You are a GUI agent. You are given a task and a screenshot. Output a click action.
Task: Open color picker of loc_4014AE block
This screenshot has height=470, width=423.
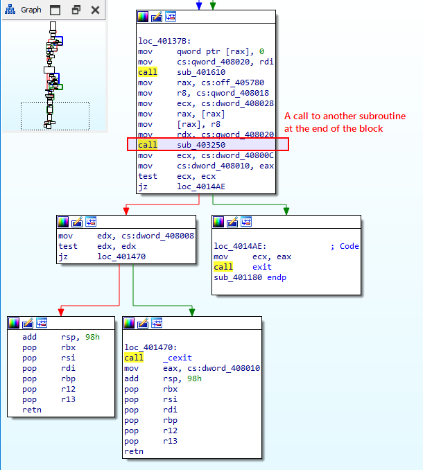tap(218, 222)
